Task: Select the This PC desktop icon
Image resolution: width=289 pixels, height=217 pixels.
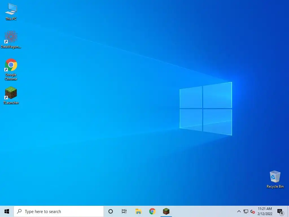Action: [11, 12]
